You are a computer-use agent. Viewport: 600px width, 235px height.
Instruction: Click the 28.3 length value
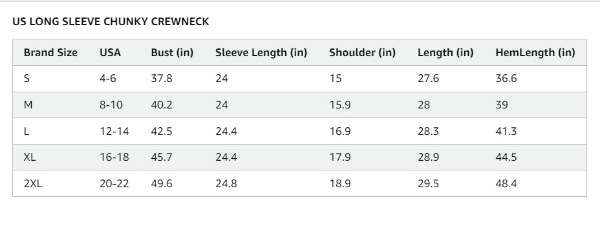(x=429, y=131)
